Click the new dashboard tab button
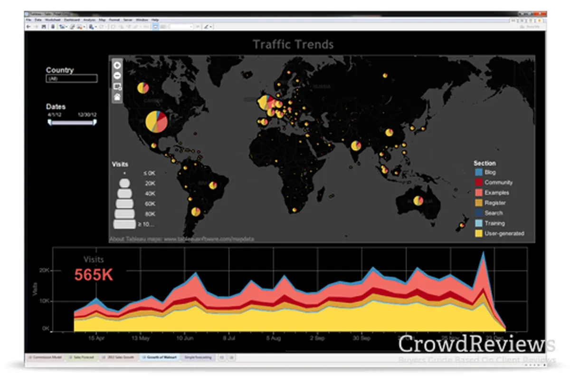This screenshot has width=570, height=378. click(231, 357)
